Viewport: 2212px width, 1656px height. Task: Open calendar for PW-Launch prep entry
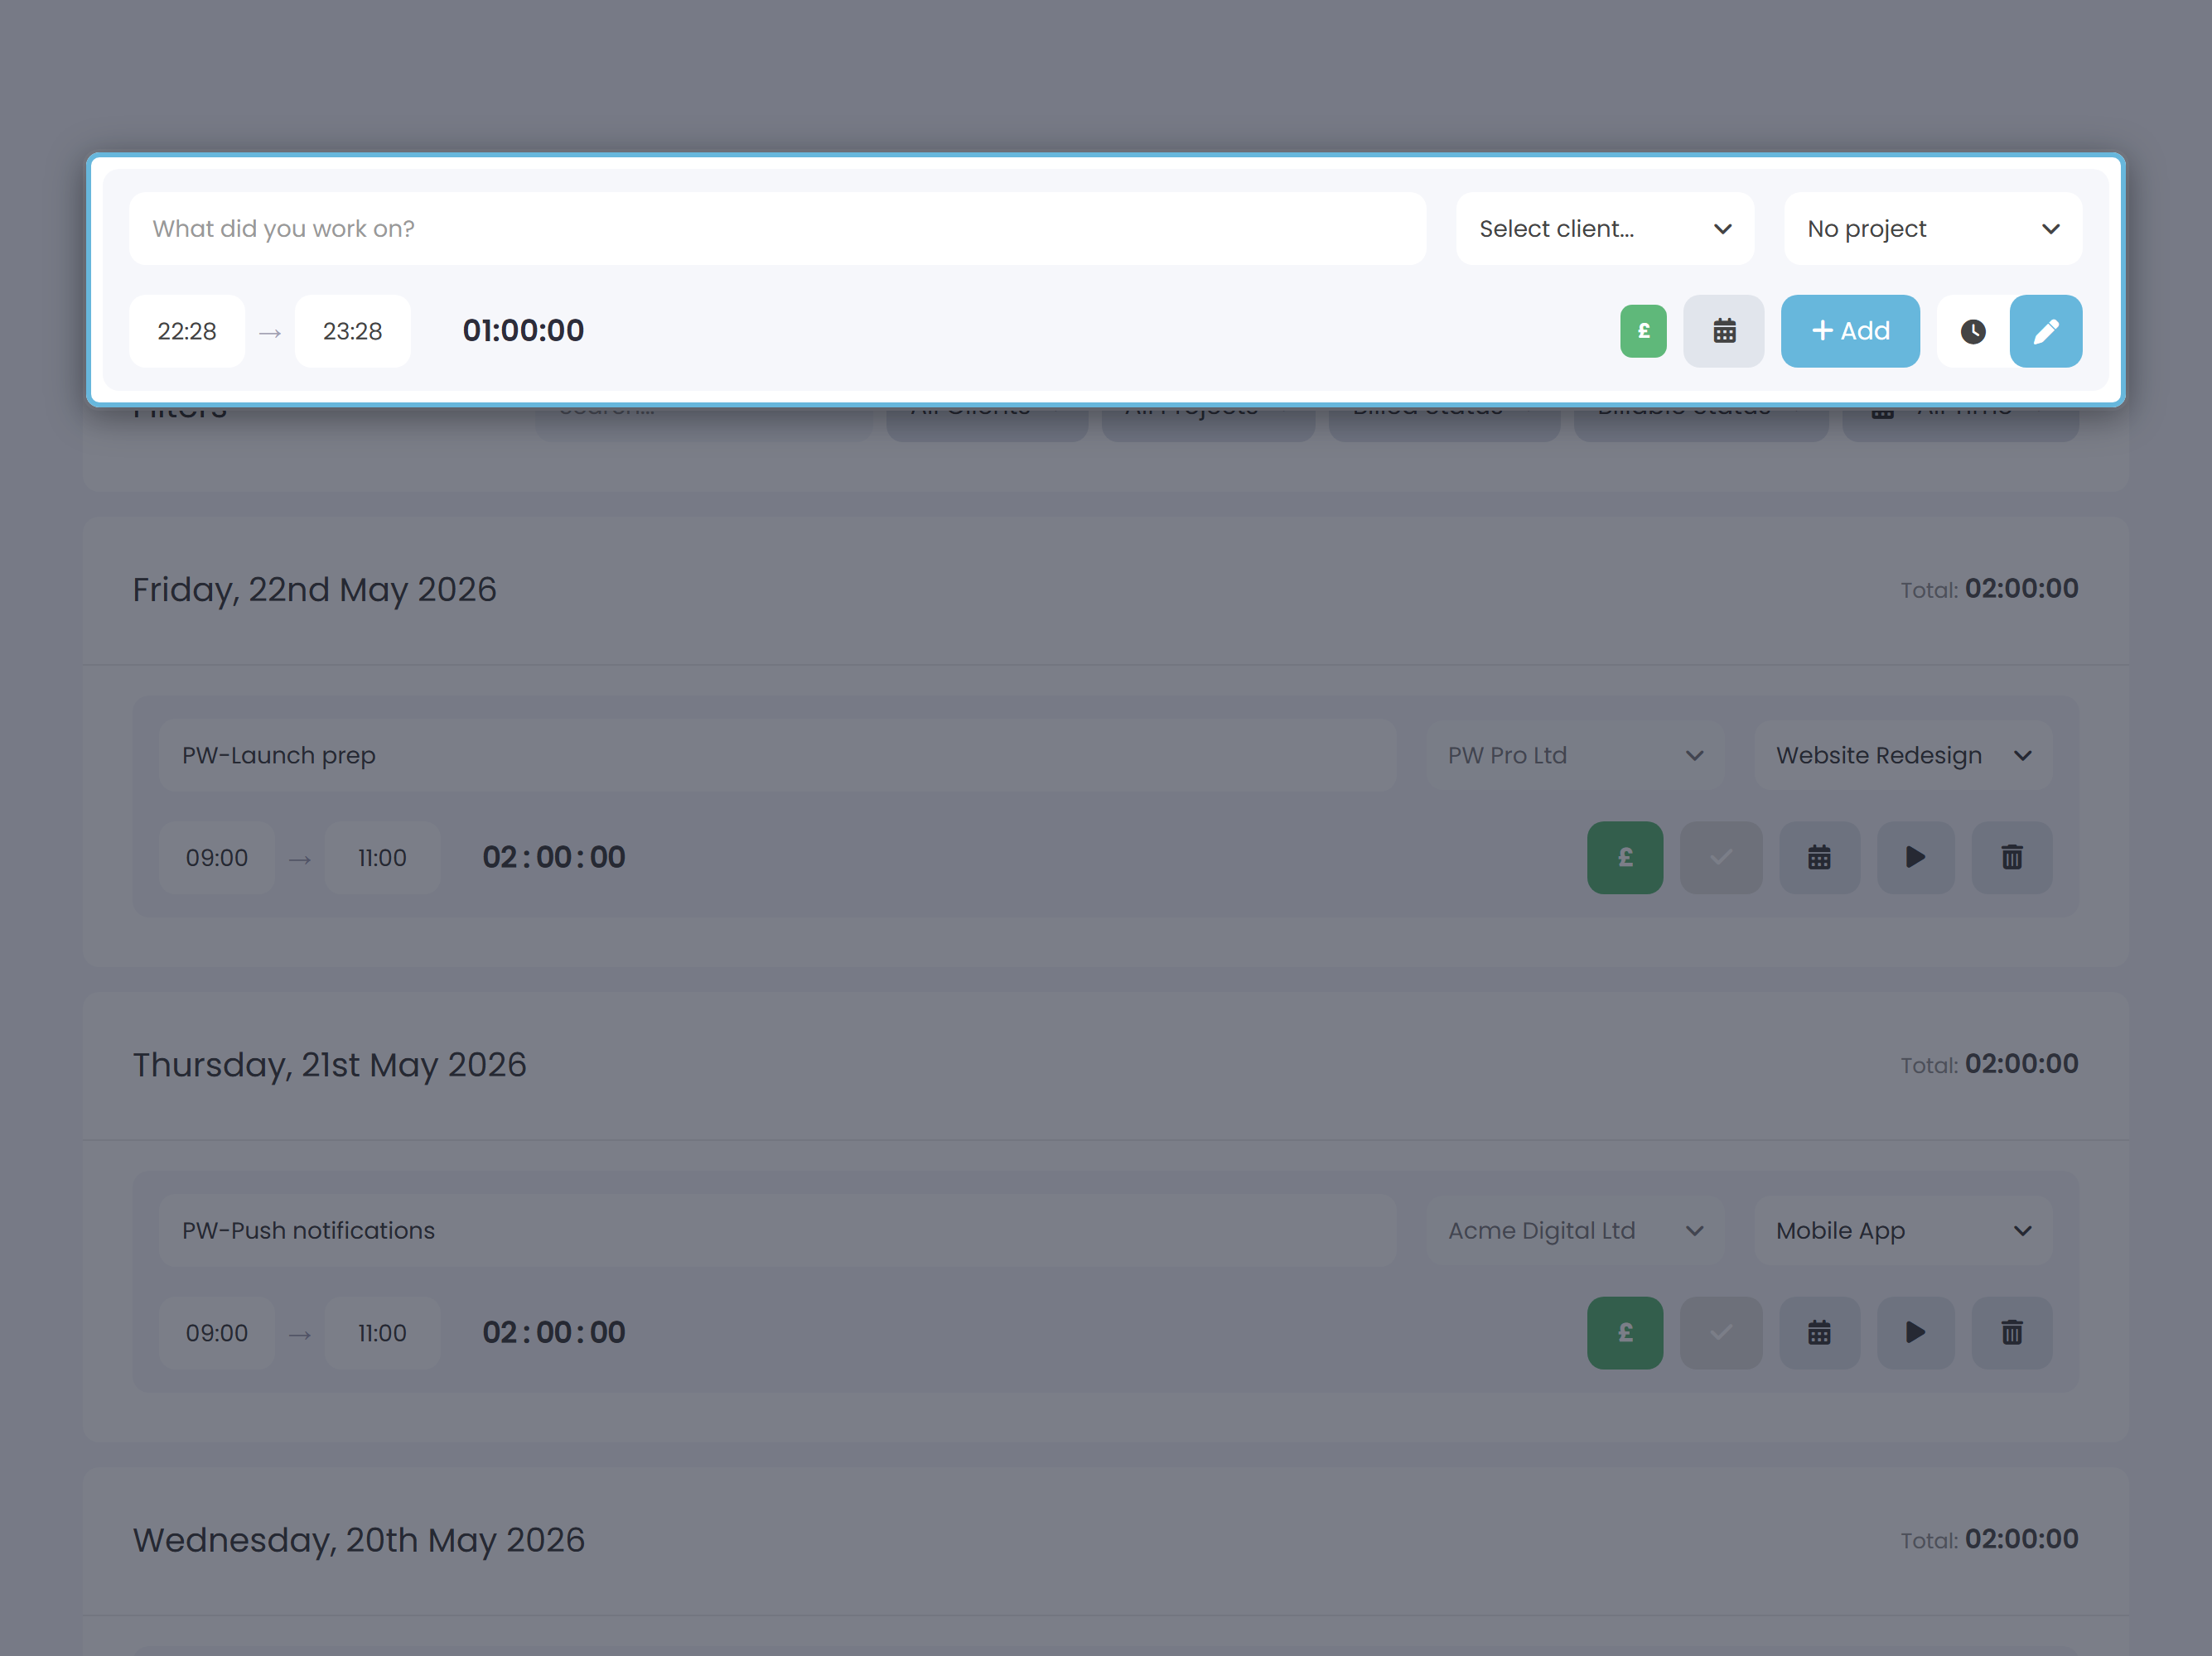[x=1819, y=858]
